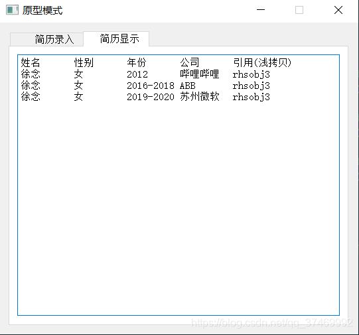Click the company name 苏州微软
Image resolution: width=359 pixels, height=335 pixels.
[x=200, y=97]
